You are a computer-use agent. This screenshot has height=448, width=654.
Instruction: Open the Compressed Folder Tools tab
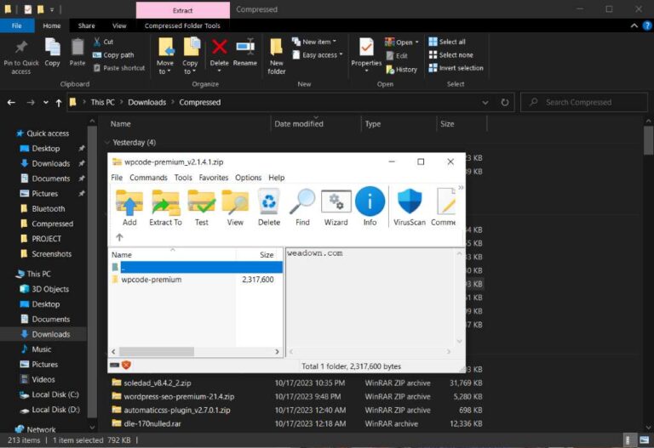(182, 26)
